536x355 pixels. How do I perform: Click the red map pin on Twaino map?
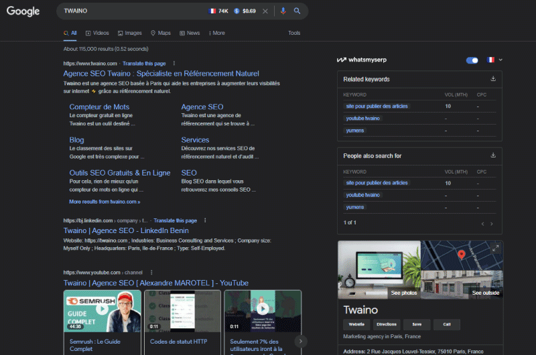462,255
